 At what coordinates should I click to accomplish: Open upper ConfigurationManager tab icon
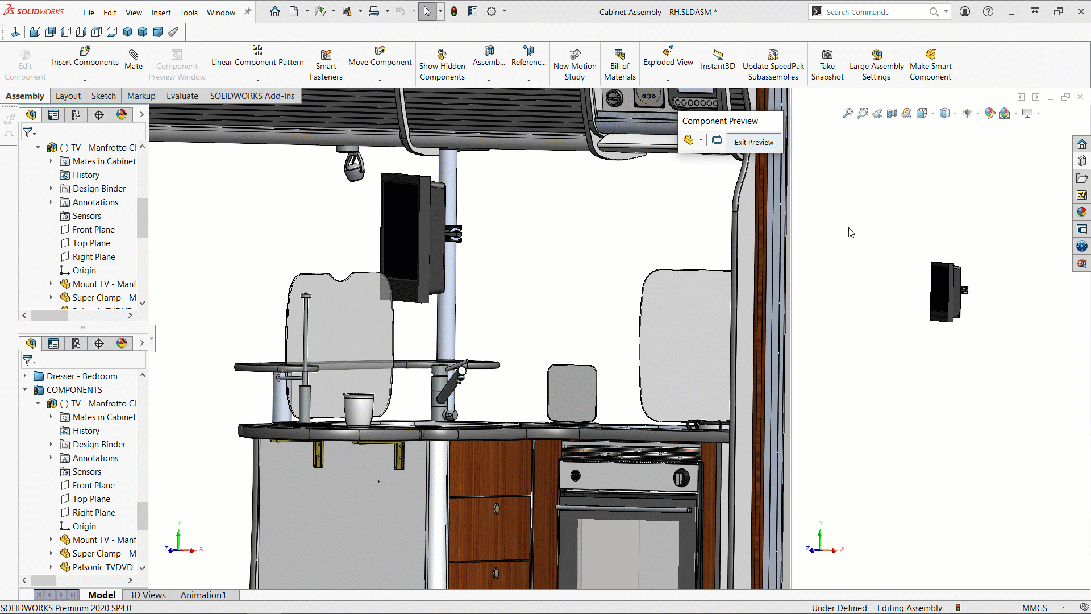click(x=76, y=115)
